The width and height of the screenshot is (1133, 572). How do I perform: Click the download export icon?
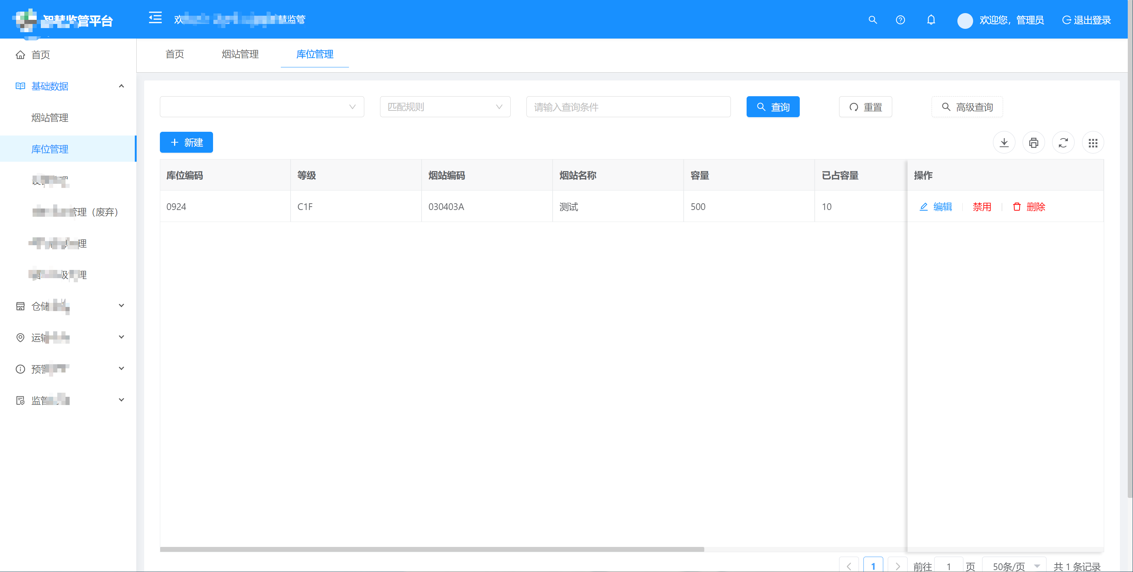[1004, 143]
